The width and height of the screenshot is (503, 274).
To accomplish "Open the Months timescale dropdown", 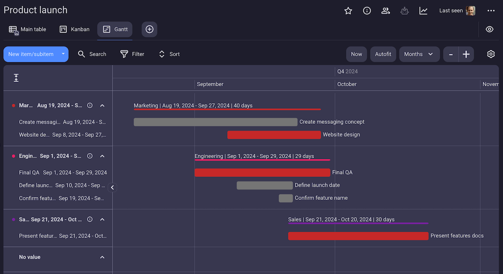I will click(x=419, y=54).
